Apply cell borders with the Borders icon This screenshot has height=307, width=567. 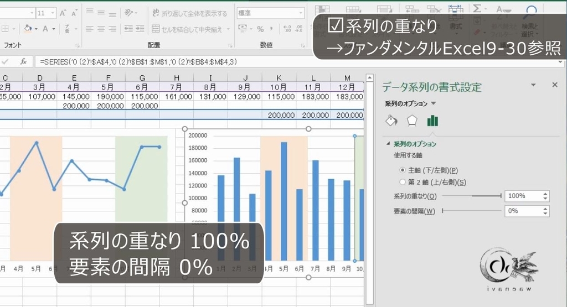tap(4, 29)
